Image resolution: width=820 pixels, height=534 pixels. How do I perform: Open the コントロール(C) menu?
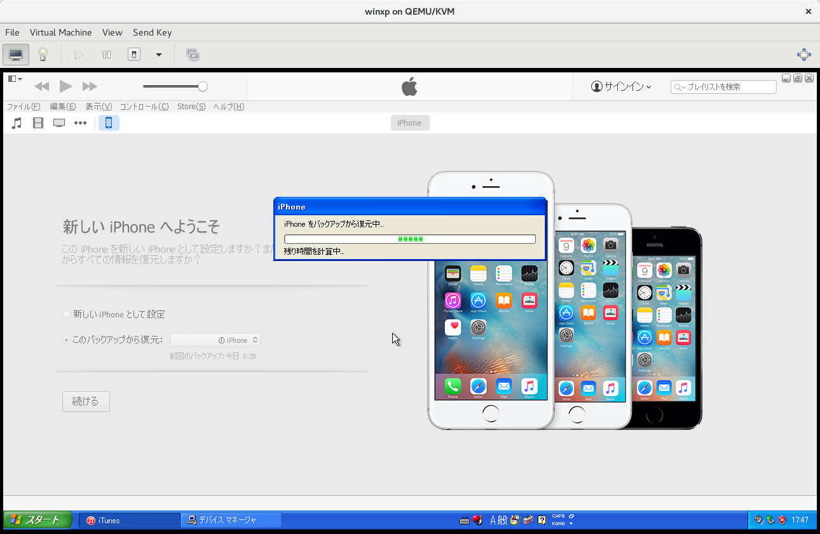144,107
